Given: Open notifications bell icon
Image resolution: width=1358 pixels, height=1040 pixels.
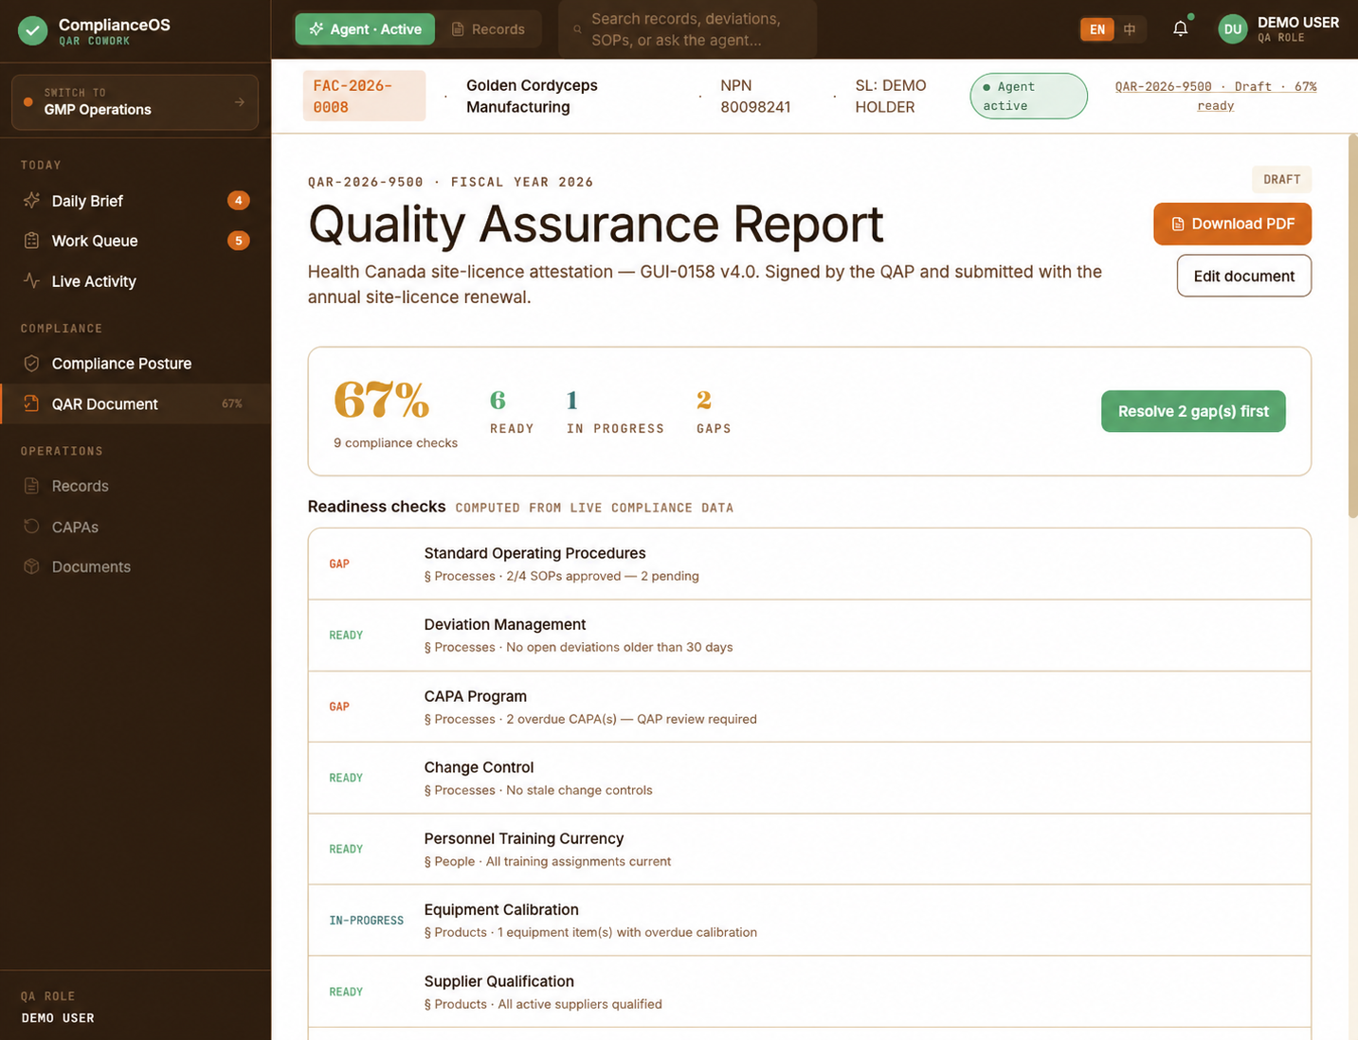Looking at the screenshot, I should click(x=1181, y=28).
